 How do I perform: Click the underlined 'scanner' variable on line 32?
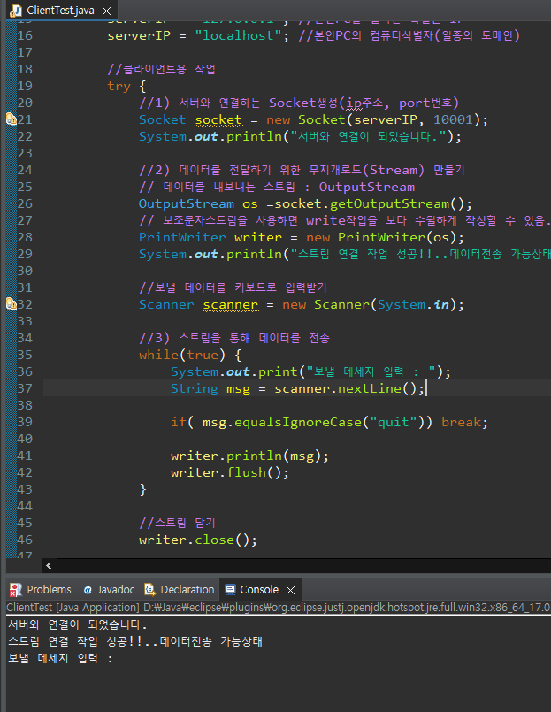pos(230,304)
